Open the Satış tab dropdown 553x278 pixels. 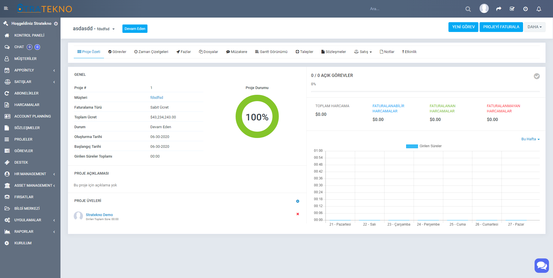(x=363, y=52)
